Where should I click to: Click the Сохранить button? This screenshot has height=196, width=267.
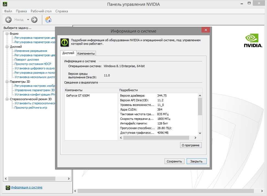coord(174,161)
